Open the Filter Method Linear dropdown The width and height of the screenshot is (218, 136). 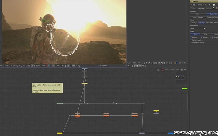pyautogui.click(x=198, y=28)
